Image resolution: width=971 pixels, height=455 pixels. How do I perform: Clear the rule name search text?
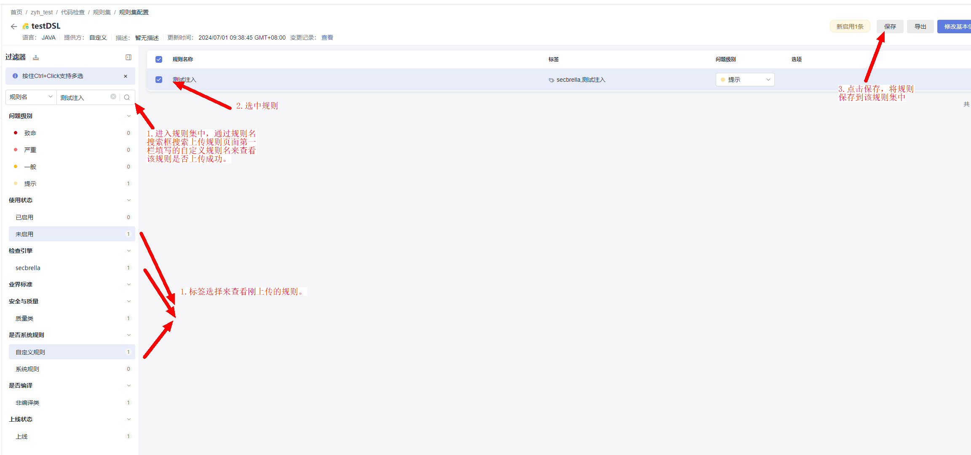tap(113, 97)
